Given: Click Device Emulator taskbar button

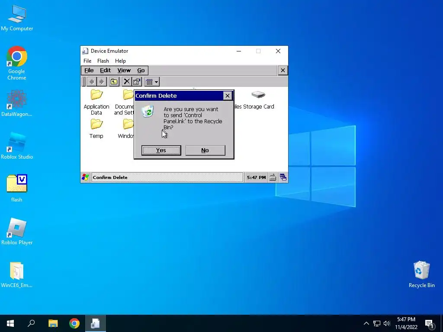Looking at the screenshot, I should click(95, 323).
